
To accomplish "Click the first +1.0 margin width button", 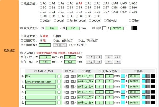I will 90,57.
